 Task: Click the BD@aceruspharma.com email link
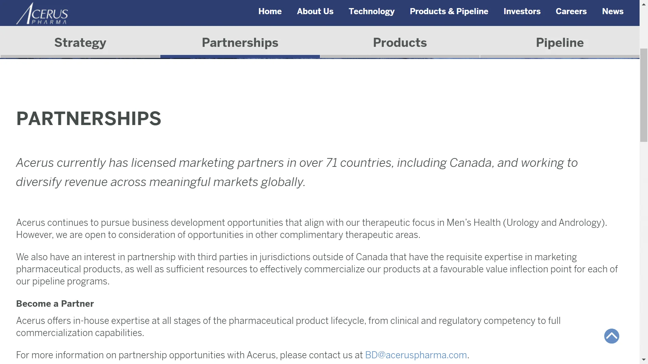(x=416, y=355)
